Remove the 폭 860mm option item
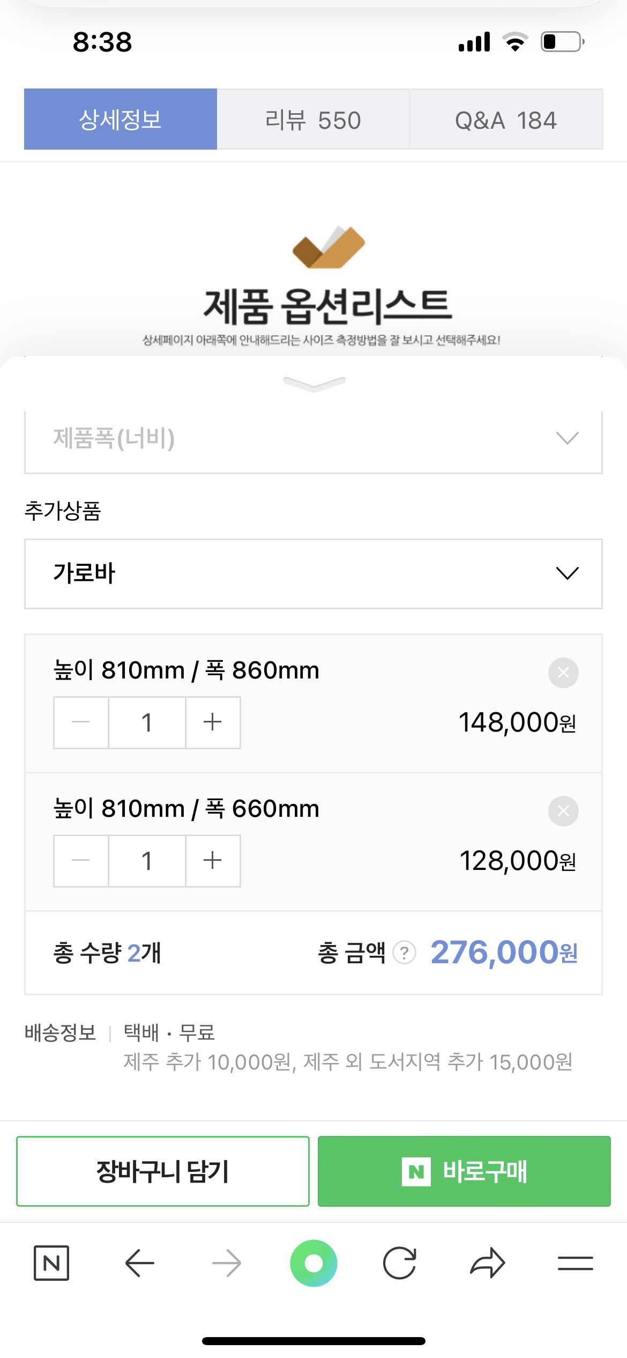This screenshot has width=627, height=1358. [563, 673]
